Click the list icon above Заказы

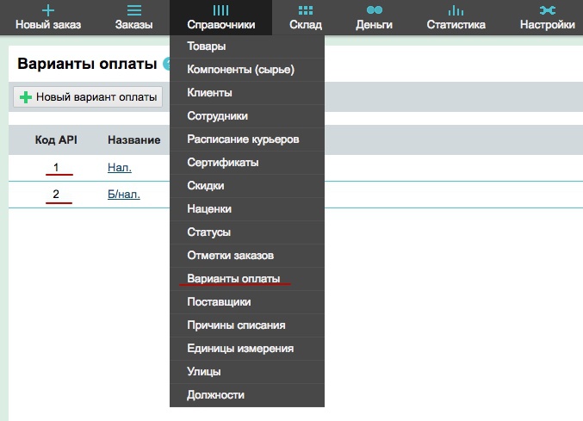(x=133, y=10)
